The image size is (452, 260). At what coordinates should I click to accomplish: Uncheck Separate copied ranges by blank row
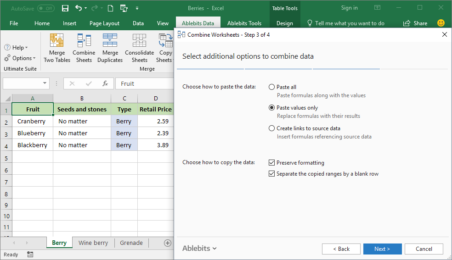click(271, 174)
